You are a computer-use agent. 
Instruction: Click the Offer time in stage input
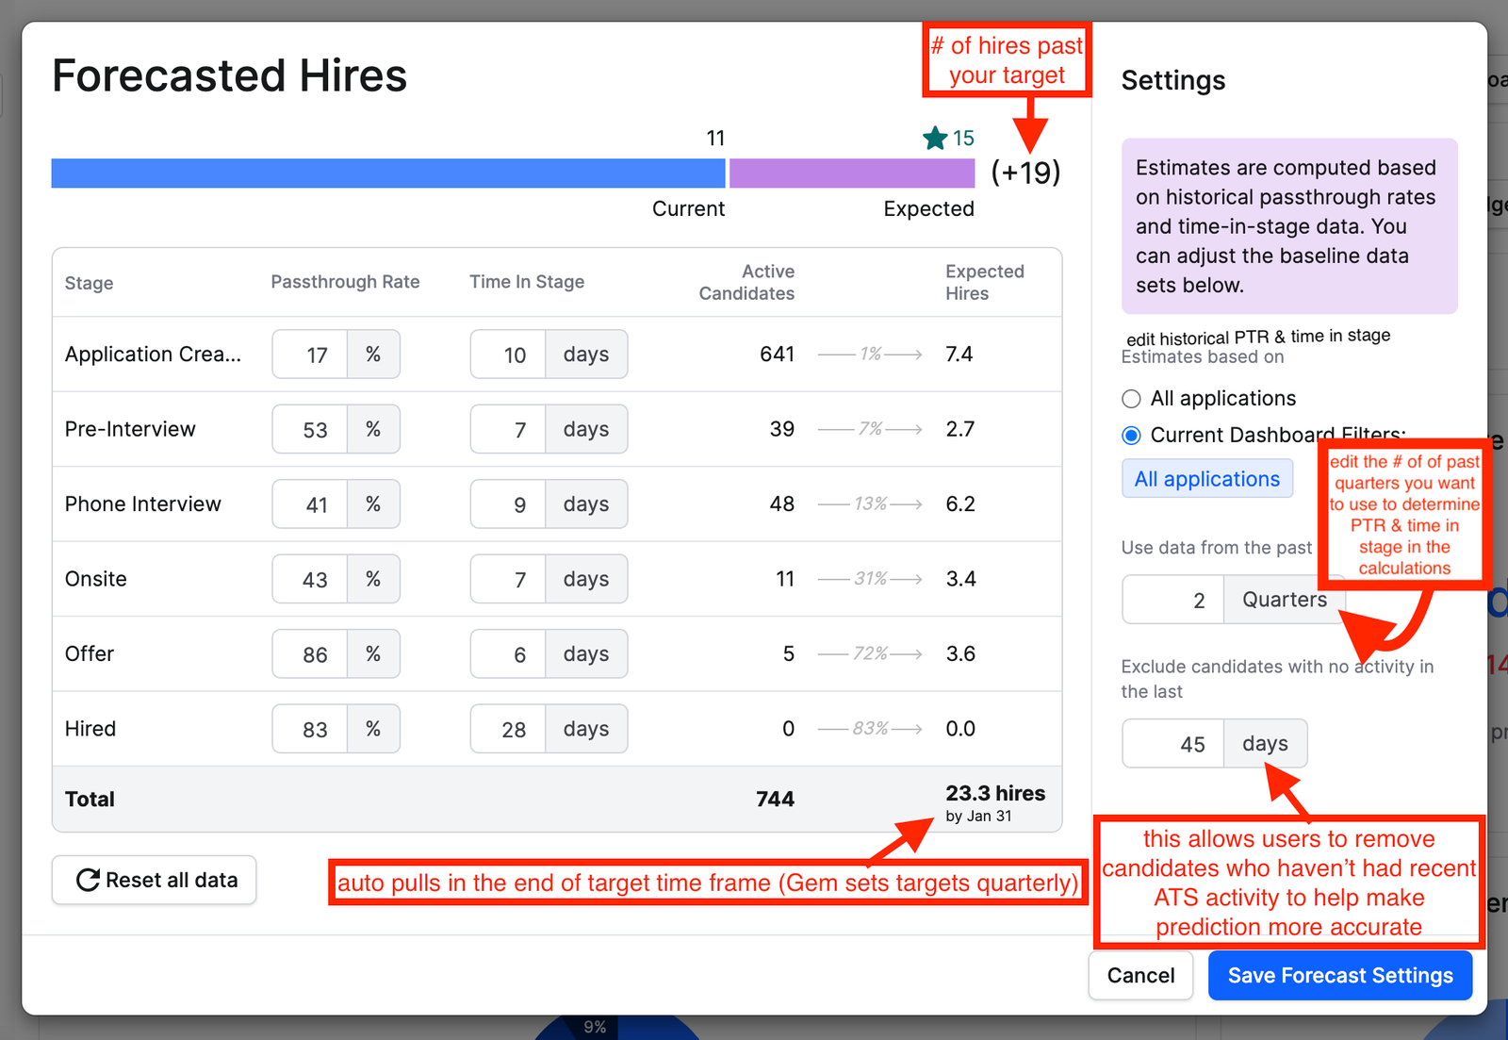click(x=509, y=654)
